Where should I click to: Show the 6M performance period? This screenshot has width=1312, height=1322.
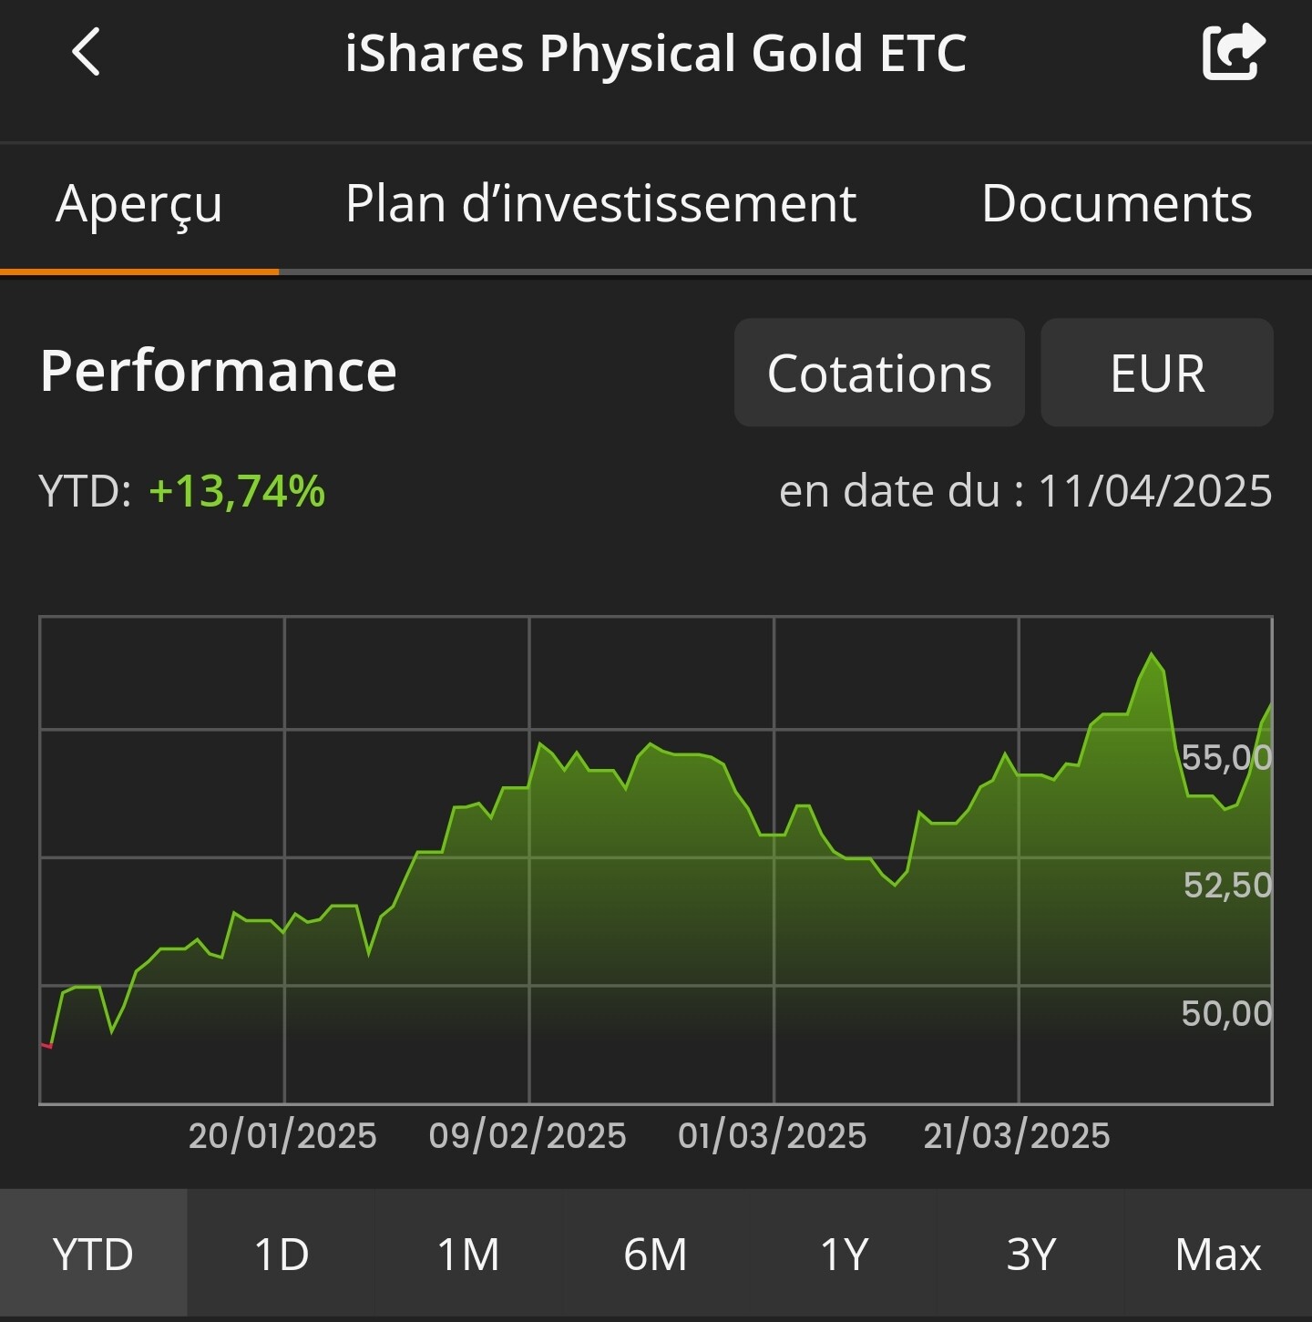pyautogui.click(x=655, y=1254)
